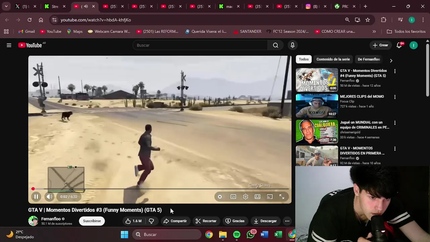The height and width of the screenshot is (242, 430).
Task: Mute audio on the playing YouTube tab
Action: 86,6
